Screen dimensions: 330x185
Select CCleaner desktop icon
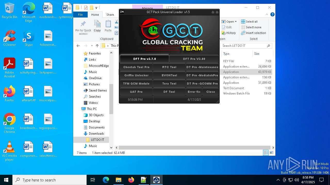10,38
